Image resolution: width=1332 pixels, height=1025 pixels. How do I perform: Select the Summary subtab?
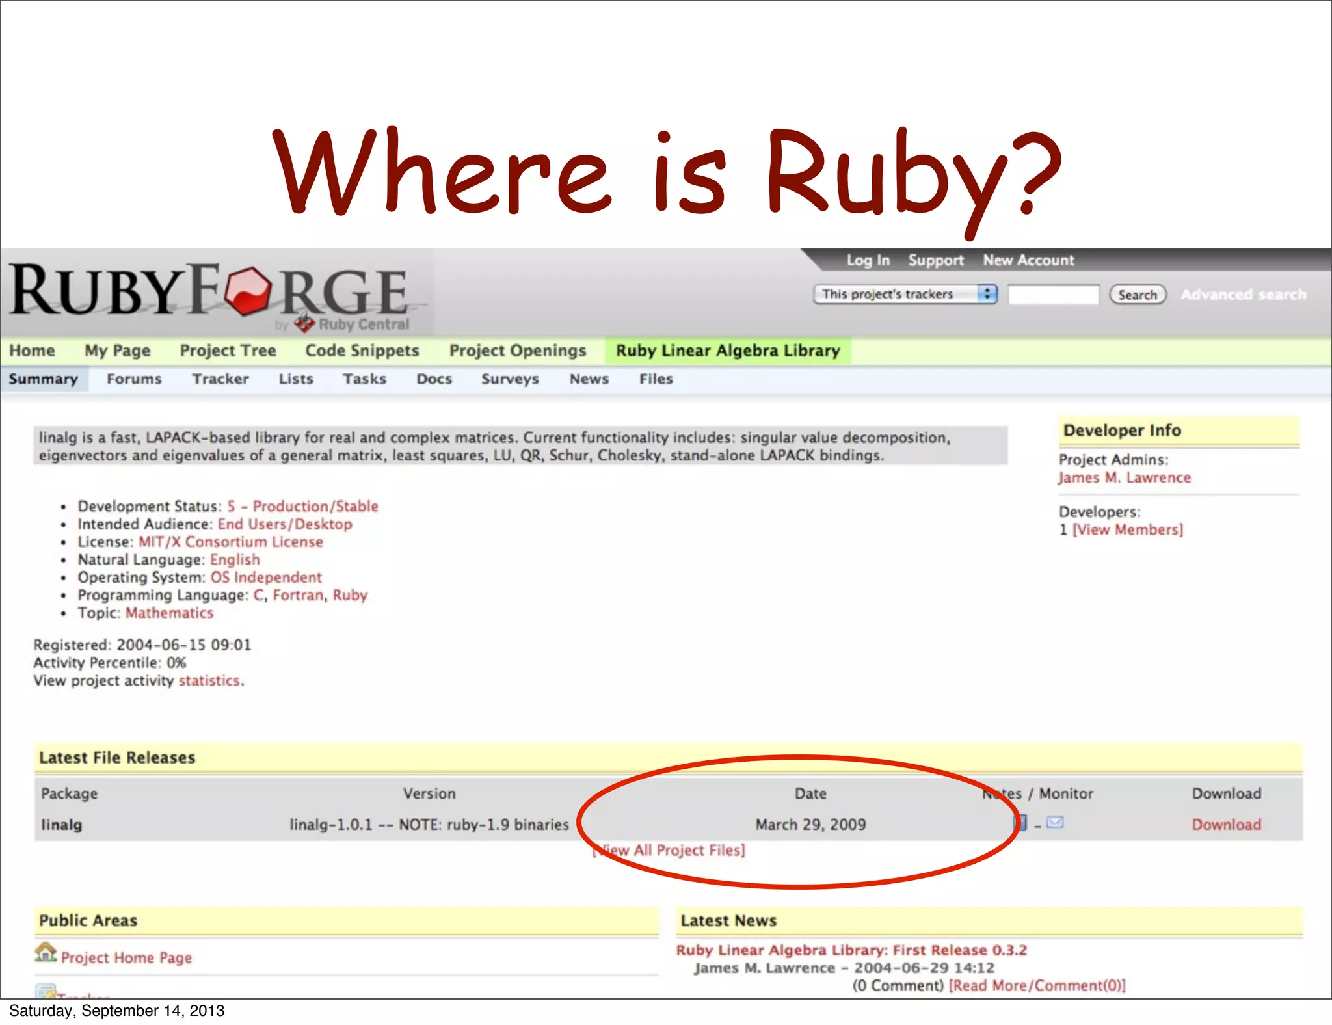[x=44, y=379]
